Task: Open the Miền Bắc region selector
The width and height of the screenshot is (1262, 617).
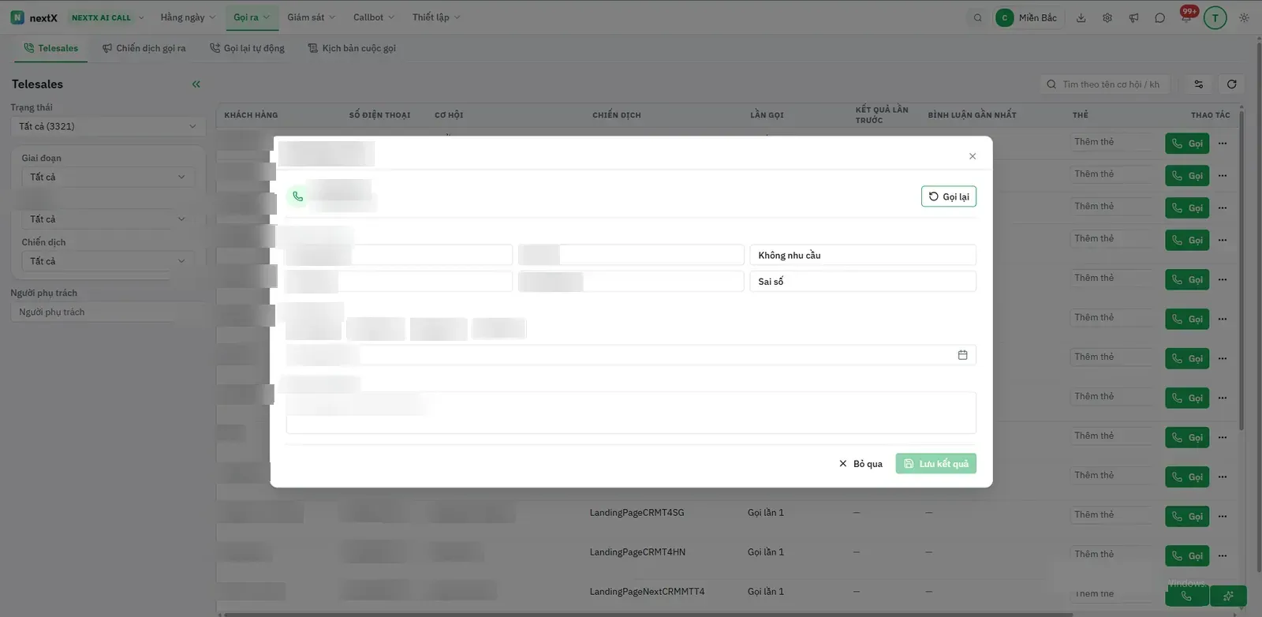Action: [x=1027, y=17]
